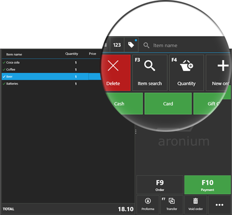Click the F7 Transfer icon button
The width and height of the screenshot is (232, 215).
tap(172, 204)
